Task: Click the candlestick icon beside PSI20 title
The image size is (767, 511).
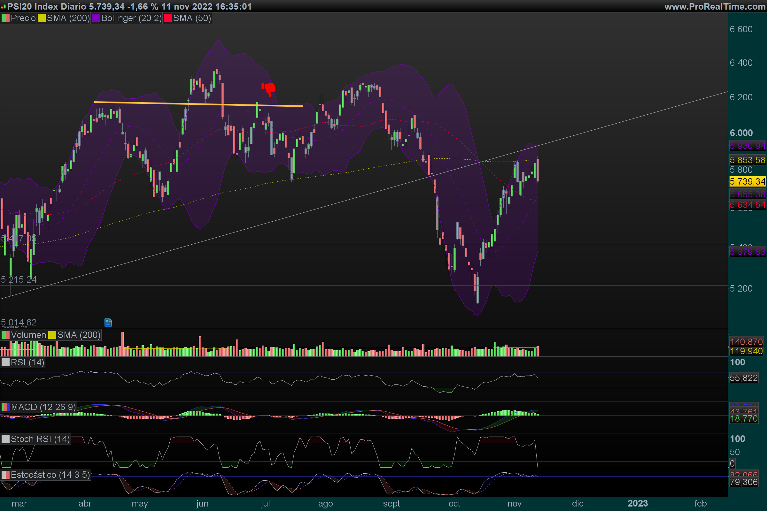Action: 3,6
